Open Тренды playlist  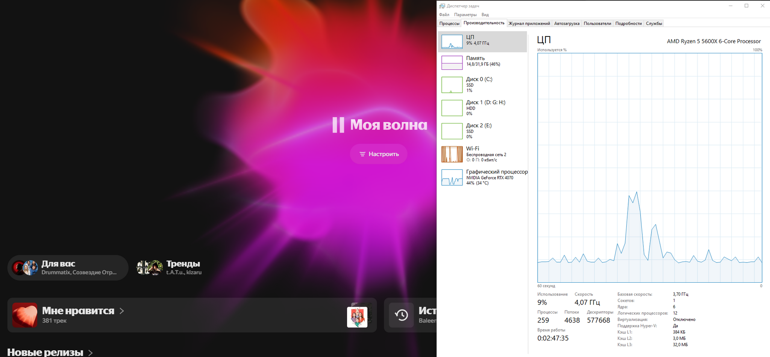[x=169, y=268]
